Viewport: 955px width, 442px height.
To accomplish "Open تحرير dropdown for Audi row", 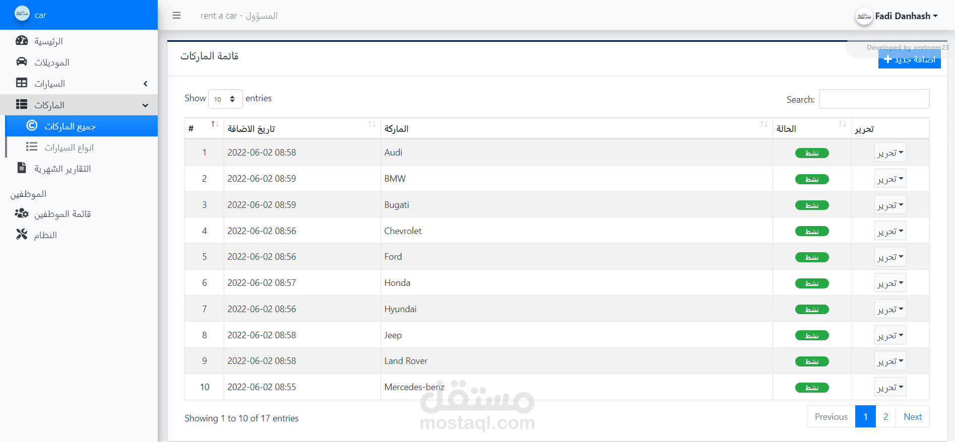I will pyautogui.click(x=890, y=153).
